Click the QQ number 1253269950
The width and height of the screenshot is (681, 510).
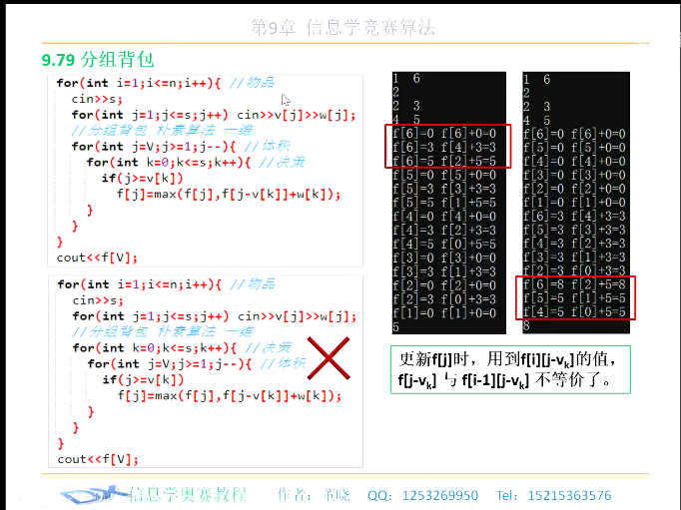[x=440, y=495]
